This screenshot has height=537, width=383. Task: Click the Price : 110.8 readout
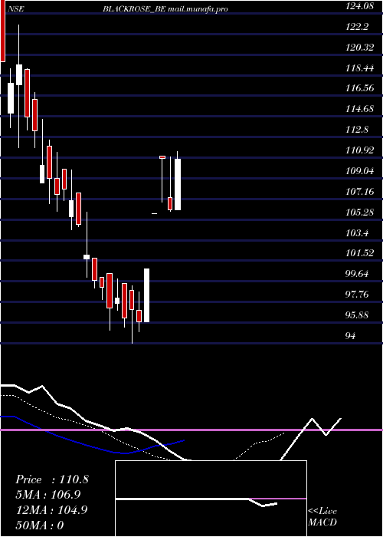click(x=52, y=479)
